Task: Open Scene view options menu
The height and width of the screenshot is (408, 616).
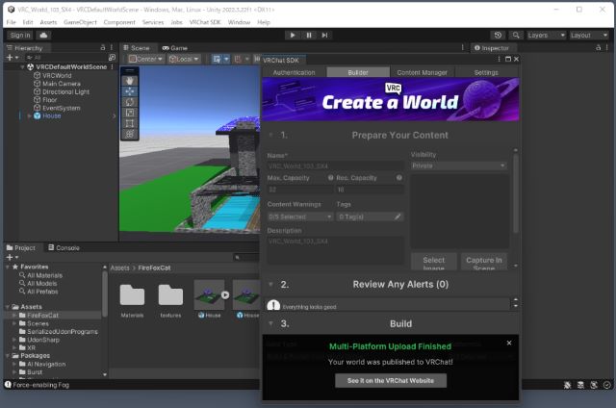Action: point(462,47)
